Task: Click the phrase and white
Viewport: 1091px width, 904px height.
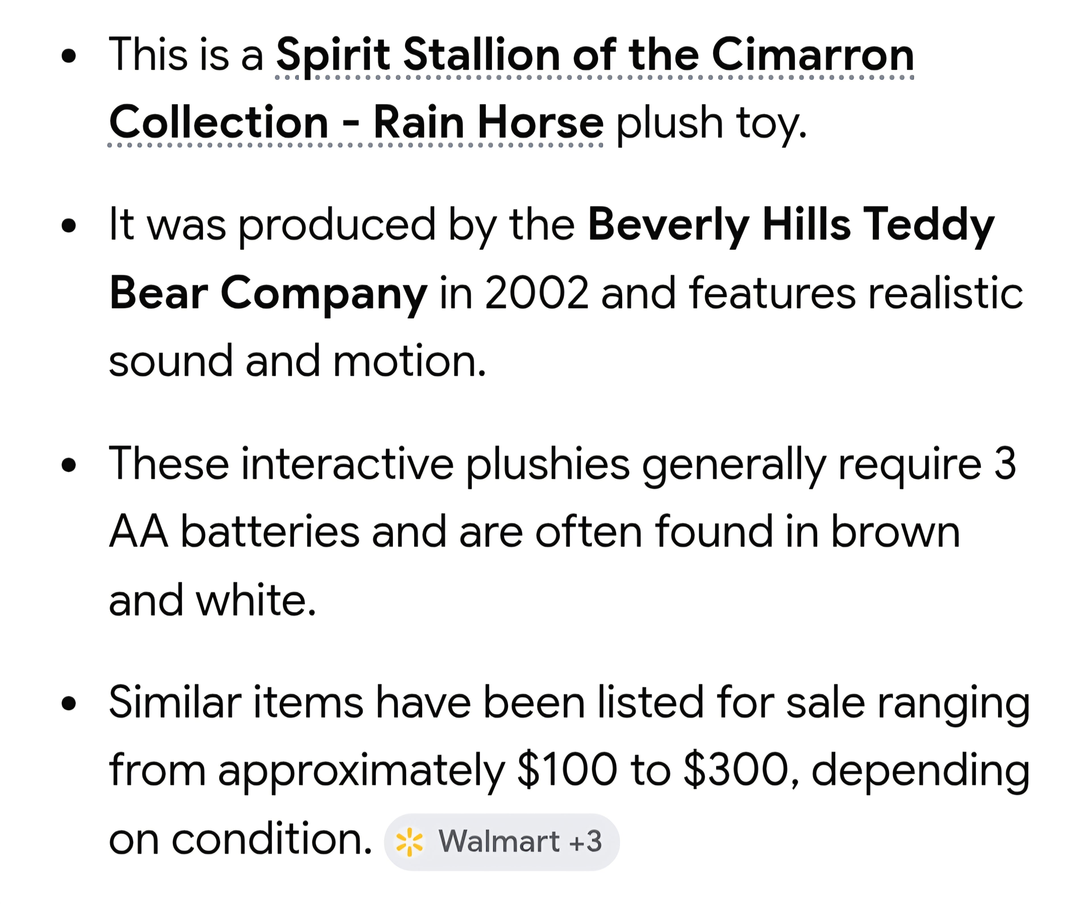Action: pyautogui.click(x=213, y=600)
